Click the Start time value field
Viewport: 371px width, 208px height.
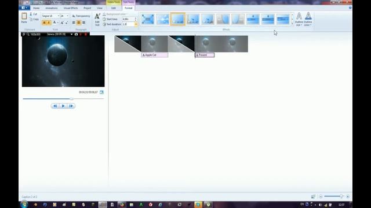[x=128, y=19]
